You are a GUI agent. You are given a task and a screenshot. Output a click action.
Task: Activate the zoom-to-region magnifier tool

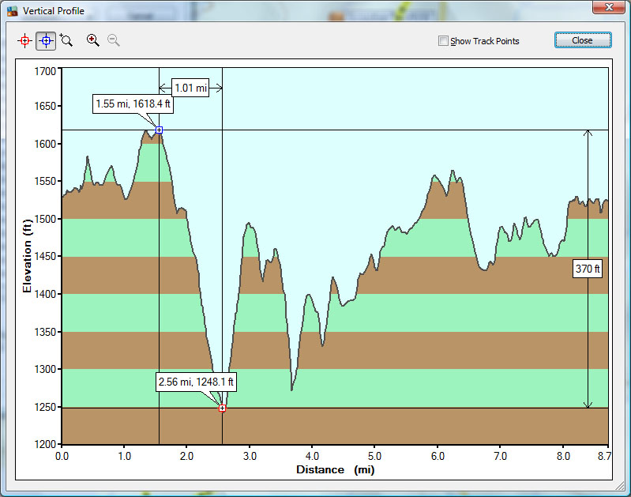66,40
